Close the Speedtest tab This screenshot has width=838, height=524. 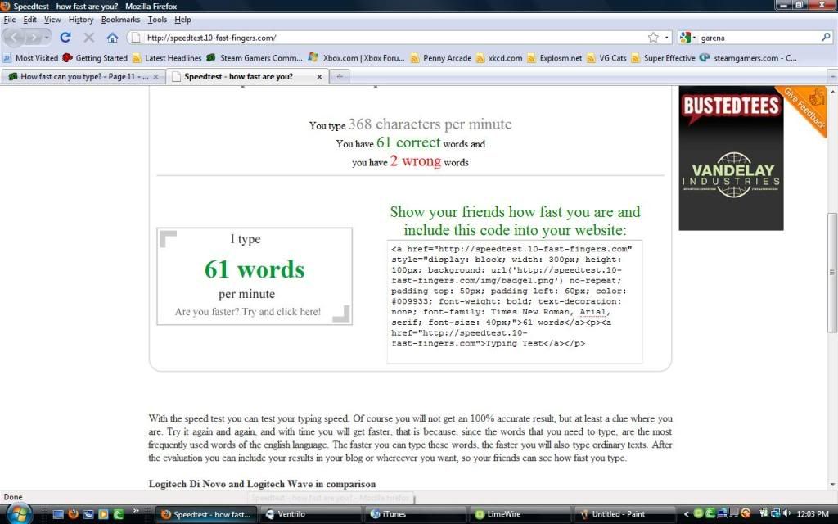pyautogui.click(x=319, y=77)
